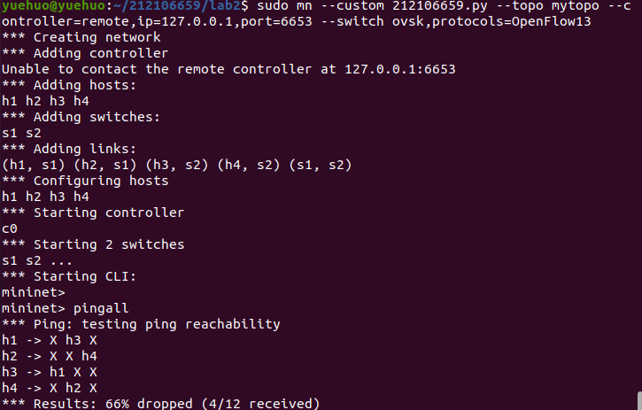The height and width of the screenshot is (410, 642).
Task: Click the "*** Starting controller" line
Action: tap(93, 213)
